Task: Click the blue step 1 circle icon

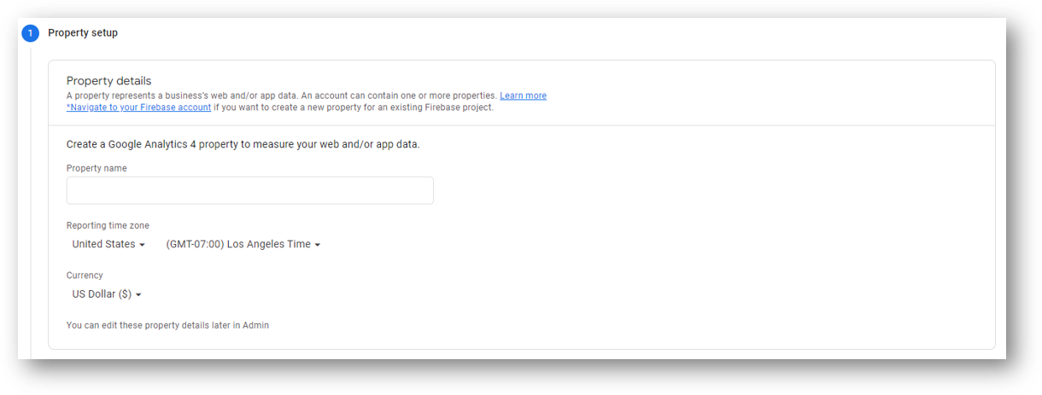Action: 30,33
